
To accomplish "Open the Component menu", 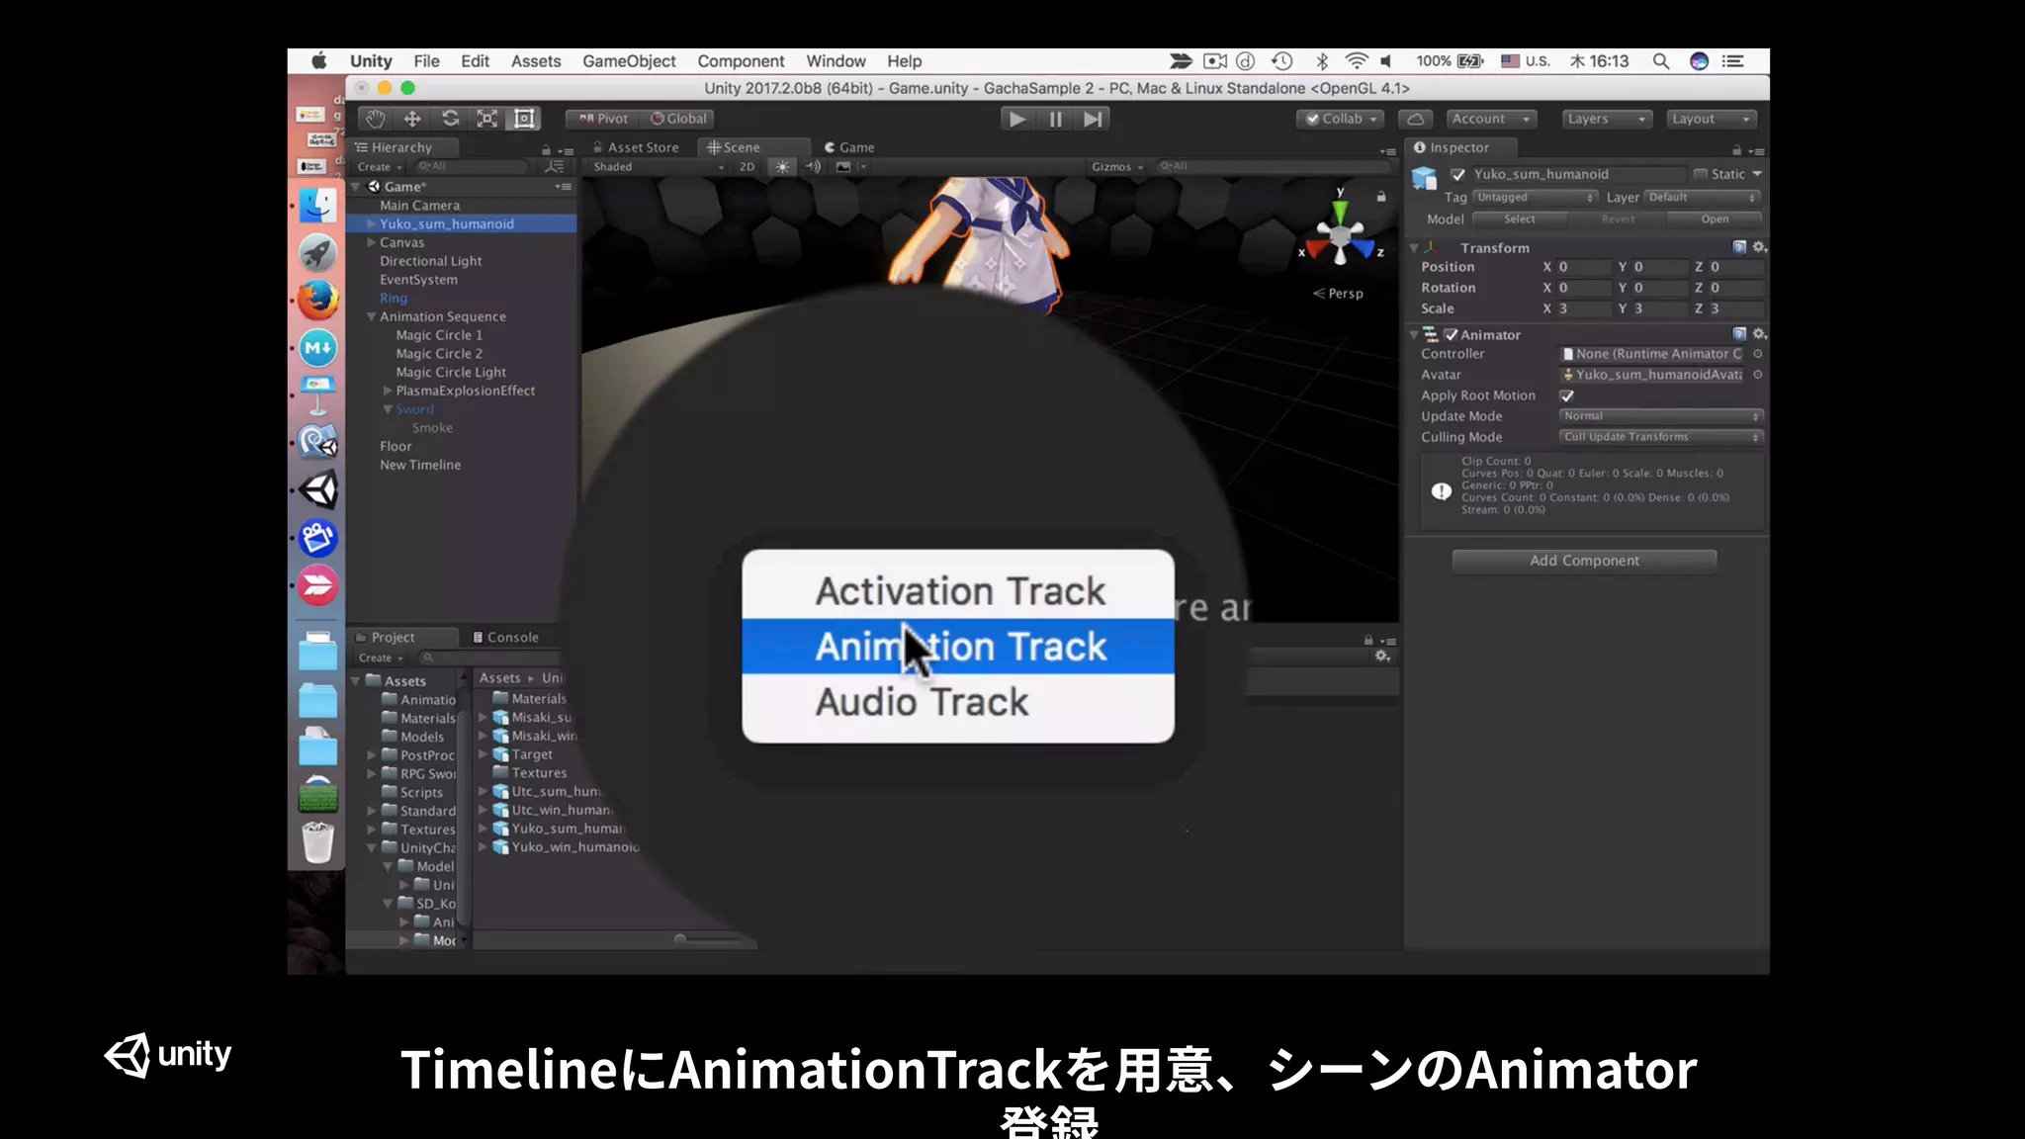I will click(x=741, y=61).
